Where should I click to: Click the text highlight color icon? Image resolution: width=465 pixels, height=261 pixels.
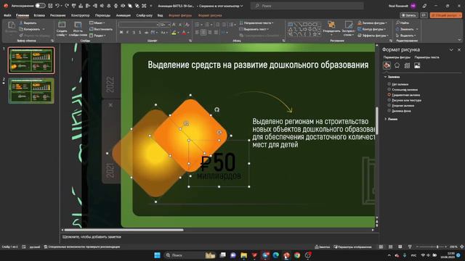tap(174, 33)
